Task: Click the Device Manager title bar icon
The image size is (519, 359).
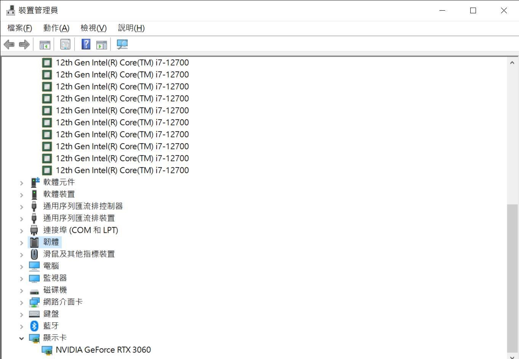Action: [x=11, y=10]
